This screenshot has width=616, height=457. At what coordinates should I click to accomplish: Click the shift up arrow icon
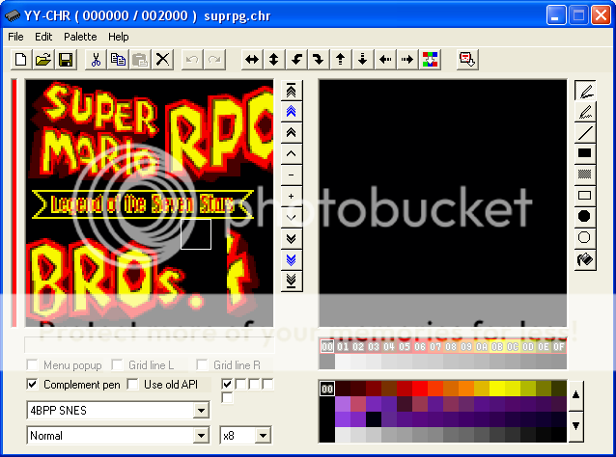(341, 60)
